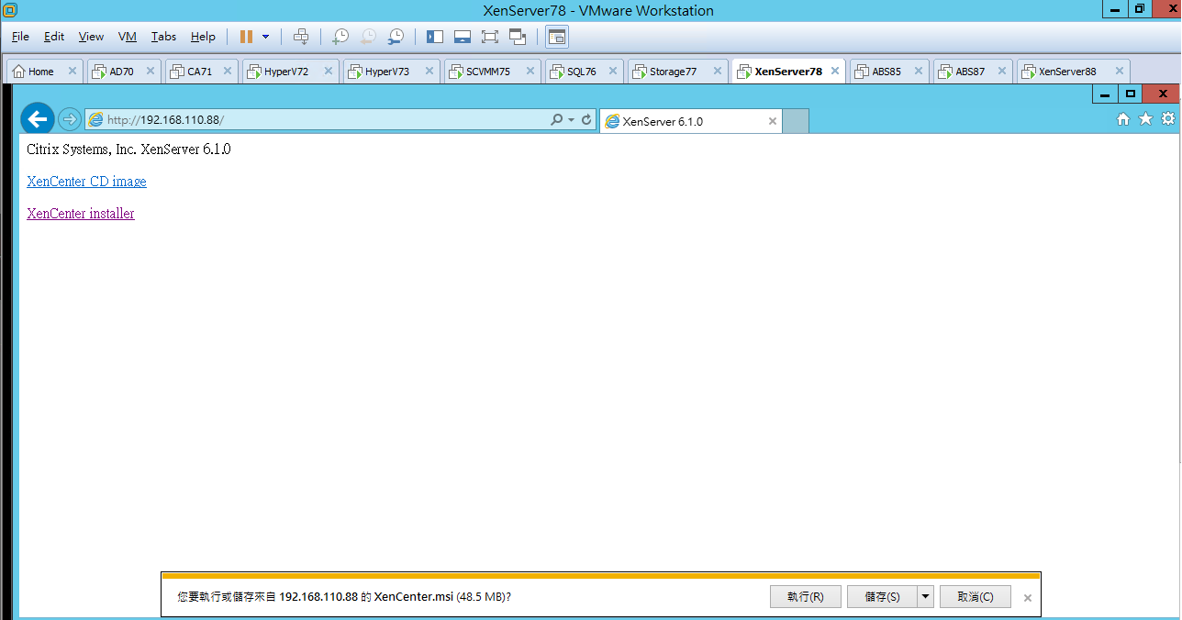Image resolution: width=1182 pixels, height=620 pixels.
Task: Take a snapshot of this VM
Action: click(340, 37)
